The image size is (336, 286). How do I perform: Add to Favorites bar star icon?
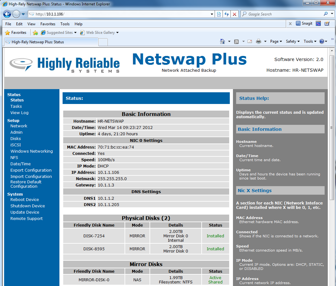tap(35, 33)
